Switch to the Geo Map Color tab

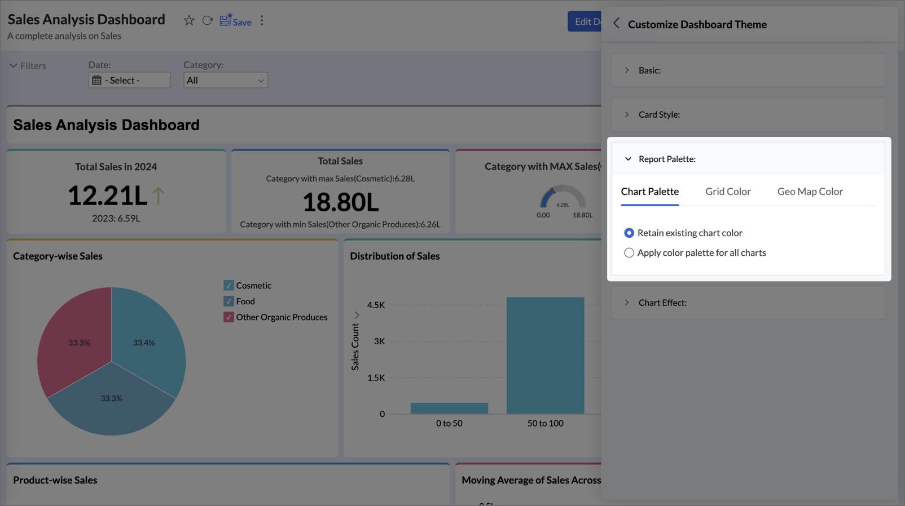tap(810, 192)
